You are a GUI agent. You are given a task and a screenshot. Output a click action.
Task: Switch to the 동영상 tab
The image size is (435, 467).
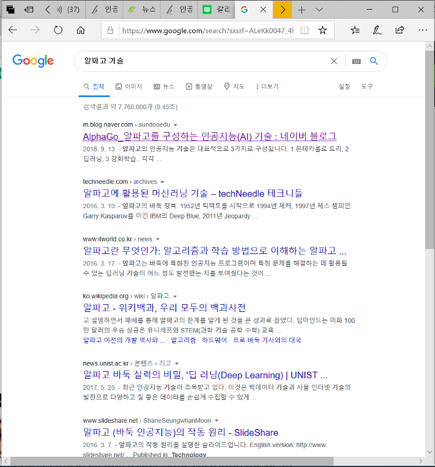(x=199, y=86)
